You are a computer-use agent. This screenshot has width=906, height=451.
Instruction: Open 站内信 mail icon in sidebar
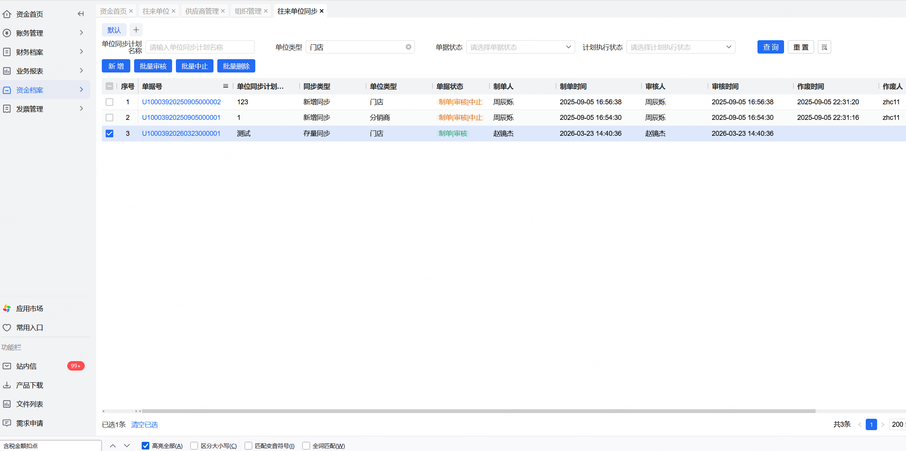click(x=7, y=366)
